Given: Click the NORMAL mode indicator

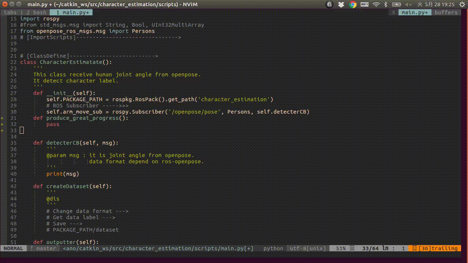Looking at the screenshot, I should [13, 248].
